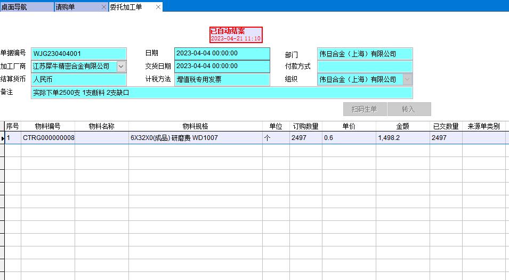The height and width of the screenshot is (280, 509).
Task: Expand the 组织 dropdown arrow
Action: (x=407, y=79)
